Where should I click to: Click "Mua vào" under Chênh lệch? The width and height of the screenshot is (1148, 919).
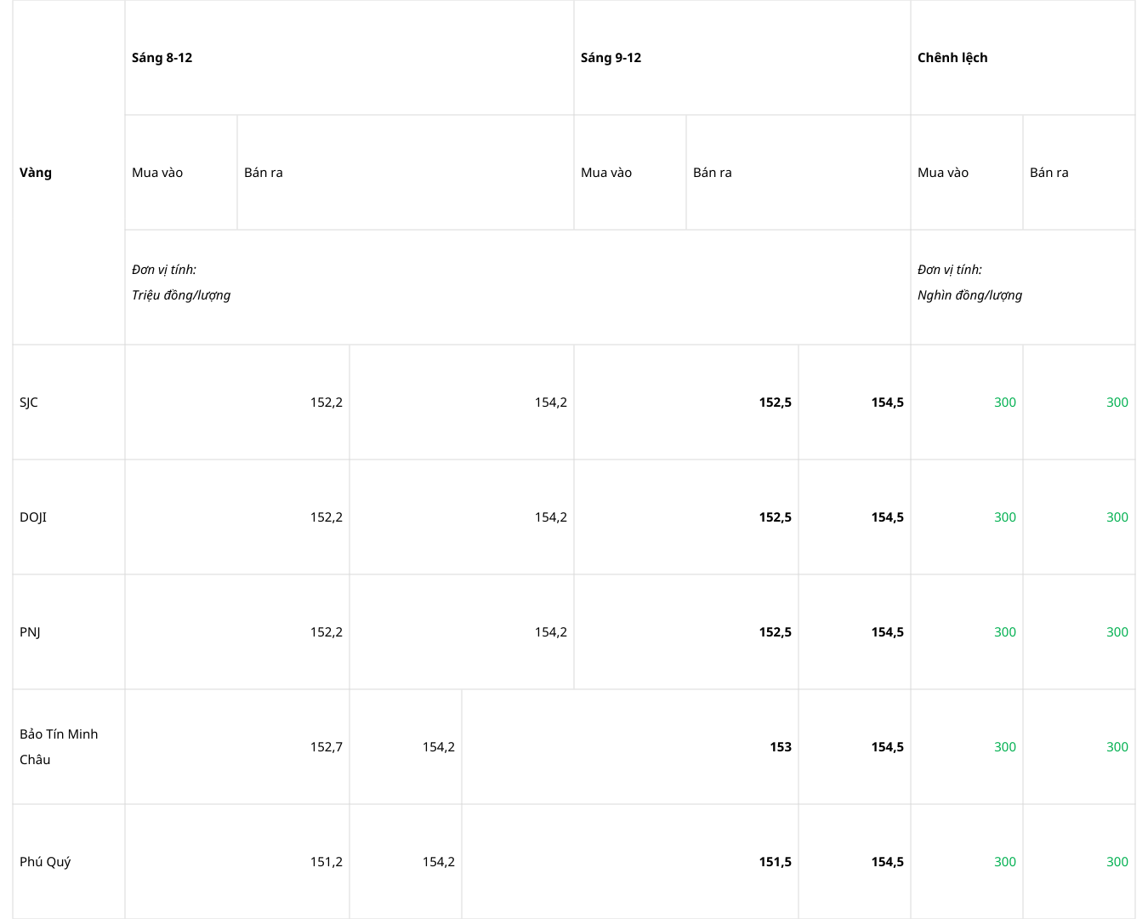(x=943, y=173)
